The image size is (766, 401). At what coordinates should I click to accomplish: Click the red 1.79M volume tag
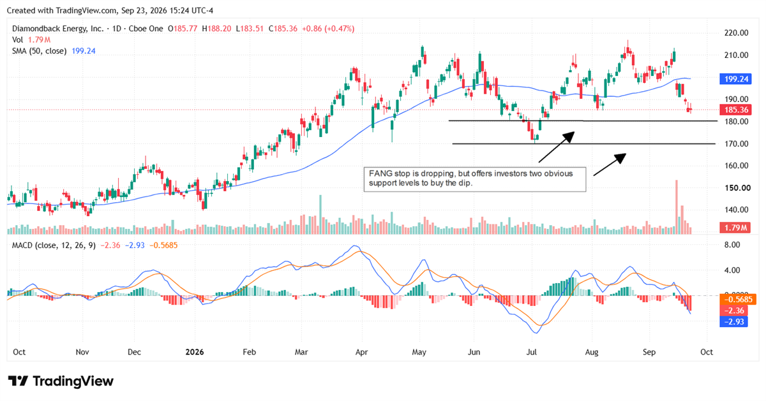[x=734, y=228]
